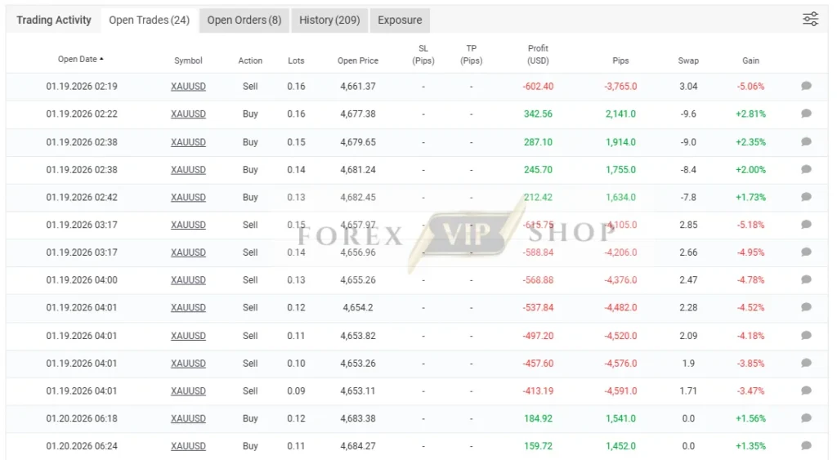The image size is (837, 460).
Task: Sort by the Gain column header
Action: click(750, 60)
